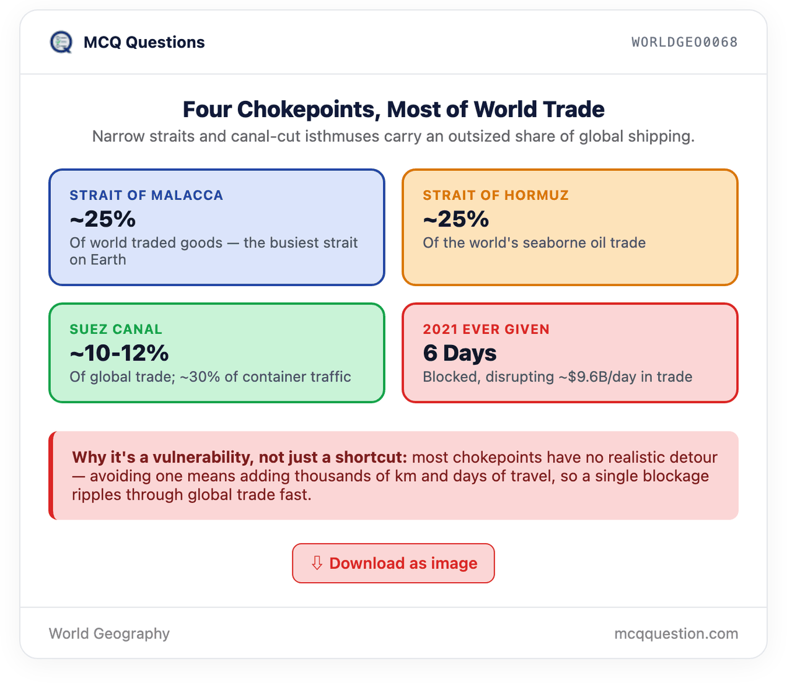Image resolution: width=787 pixels, height=683 pixels.
Task: Click the ~10-12% figure in Suez card
Action: click(119, 353)
